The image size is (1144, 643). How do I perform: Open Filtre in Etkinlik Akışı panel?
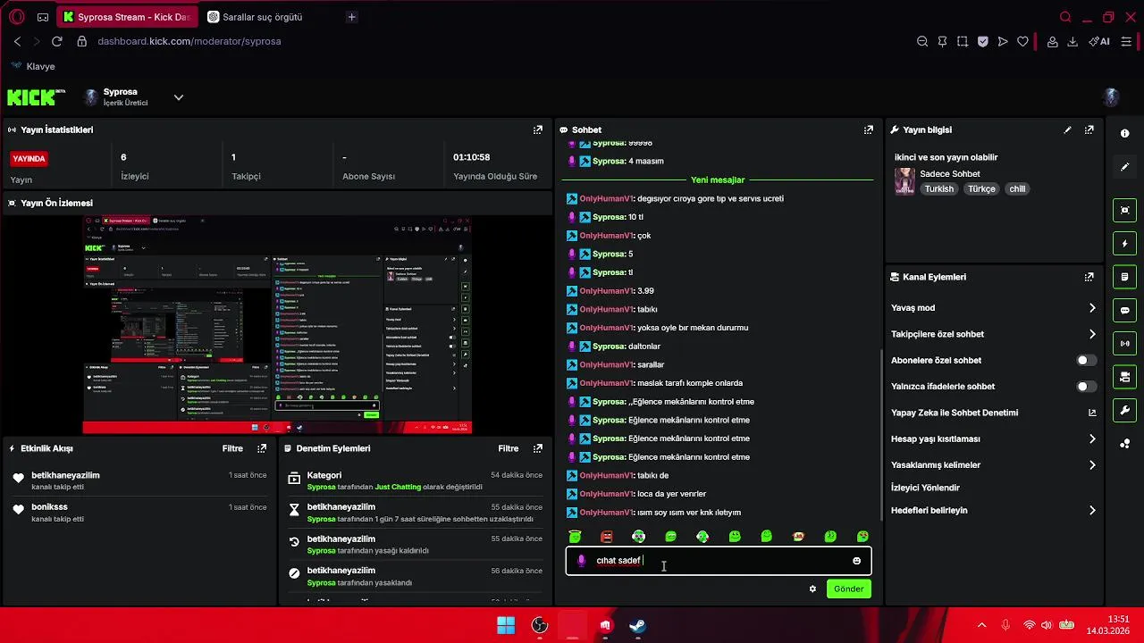click(x=232, y=448)
